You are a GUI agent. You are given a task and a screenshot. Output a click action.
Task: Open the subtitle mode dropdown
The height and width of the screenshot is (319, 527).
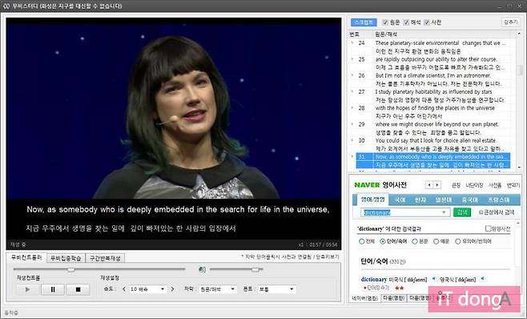(218, 289)
